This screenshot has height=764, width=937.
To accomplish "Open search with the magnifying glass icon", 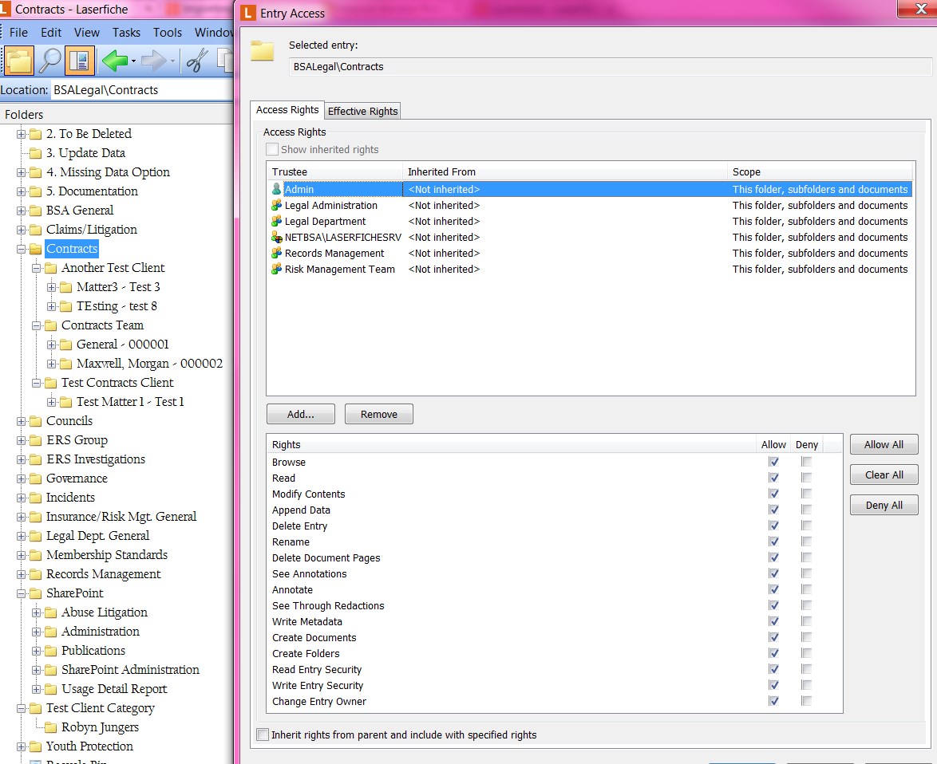I will coord(49,61).
